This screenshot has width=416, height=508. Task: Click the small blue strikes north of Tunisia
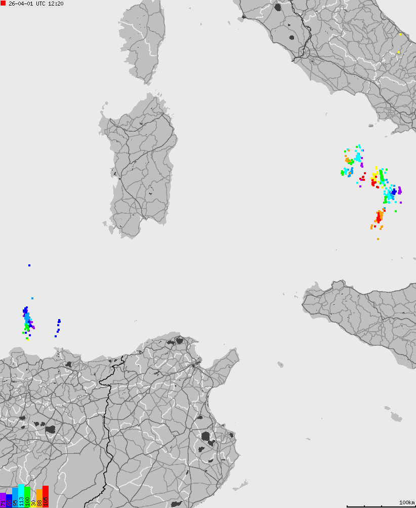(x=59, y=327)
